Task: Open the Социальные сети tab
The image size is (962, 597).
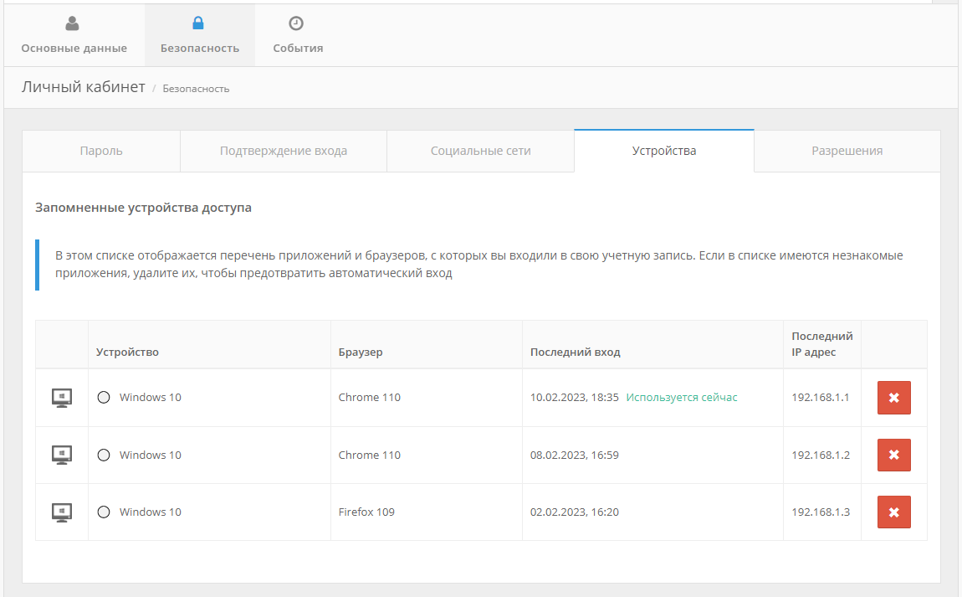Action: [x=480, y=151]
